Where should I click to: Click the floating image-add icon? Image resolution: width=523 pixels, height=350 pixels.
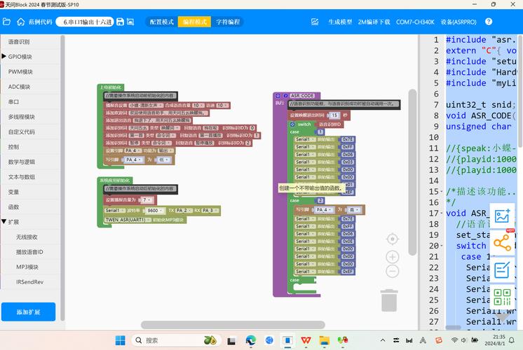pos(502,216)
